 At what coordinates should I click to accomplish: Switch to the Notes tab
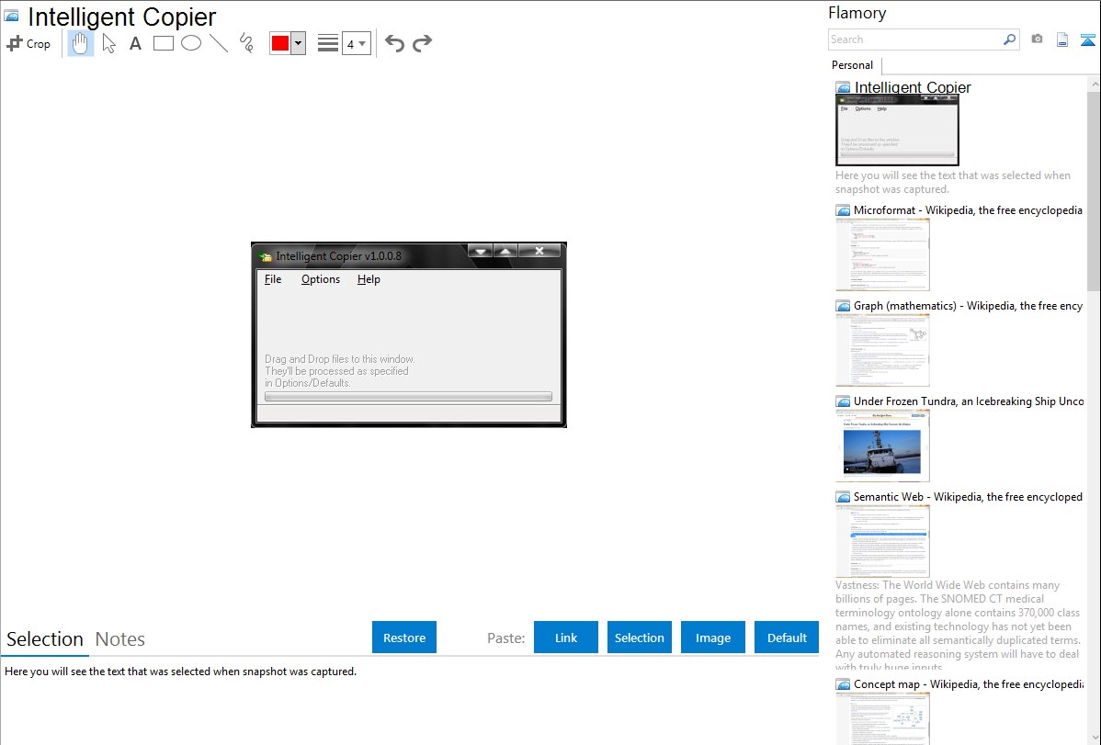pos(120,639)
